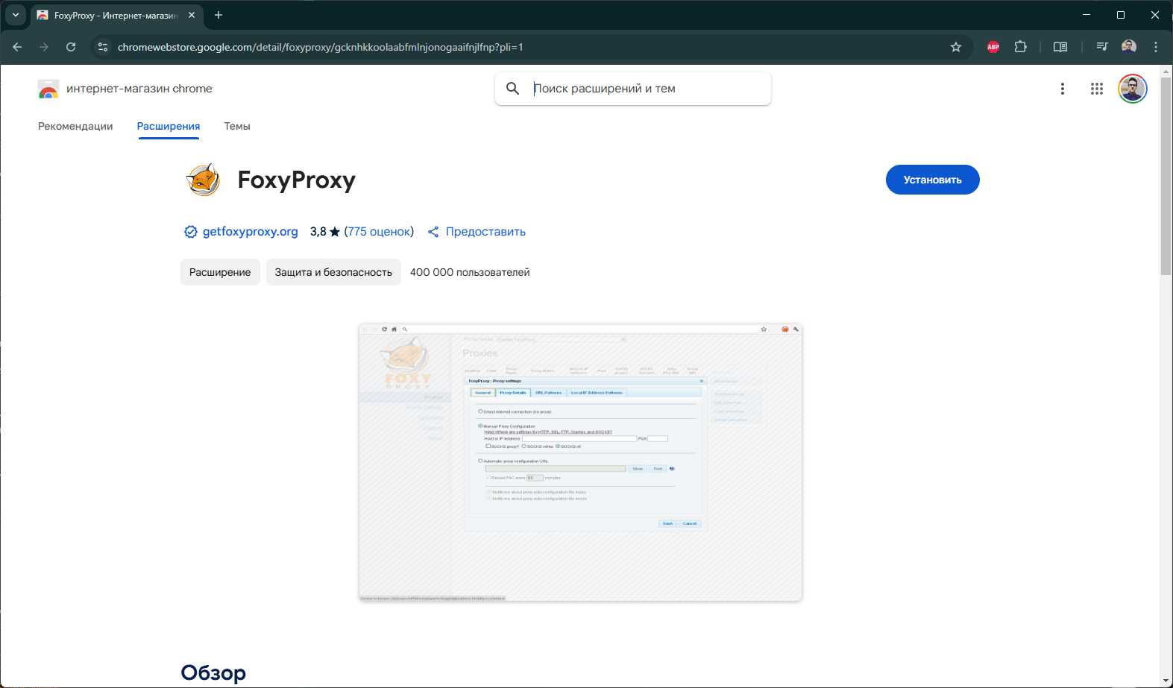
Task: Switch to the Рекомендации tab
Action: pyautogui.click(x=75, y=126)
